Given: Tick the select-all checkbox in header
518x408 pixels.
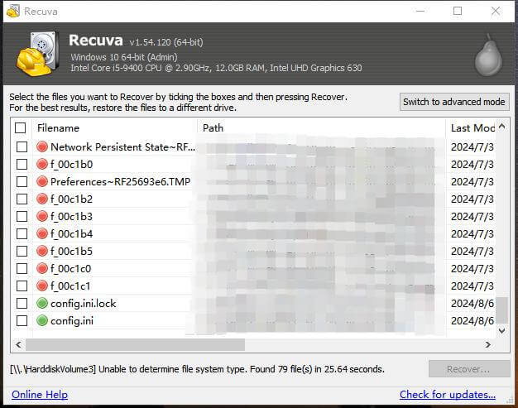Looking at the screenshot, I should (x=20, y=127).
